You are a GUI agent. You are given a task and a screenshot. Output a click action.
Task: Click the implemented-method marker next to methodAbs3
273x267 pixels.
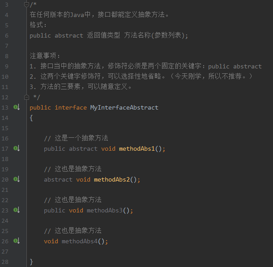17,210
